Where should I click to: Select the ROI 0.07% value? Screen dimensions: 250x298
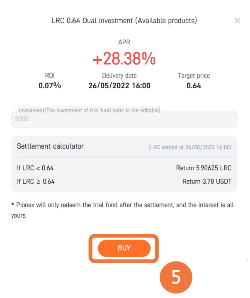click(50, 86)
